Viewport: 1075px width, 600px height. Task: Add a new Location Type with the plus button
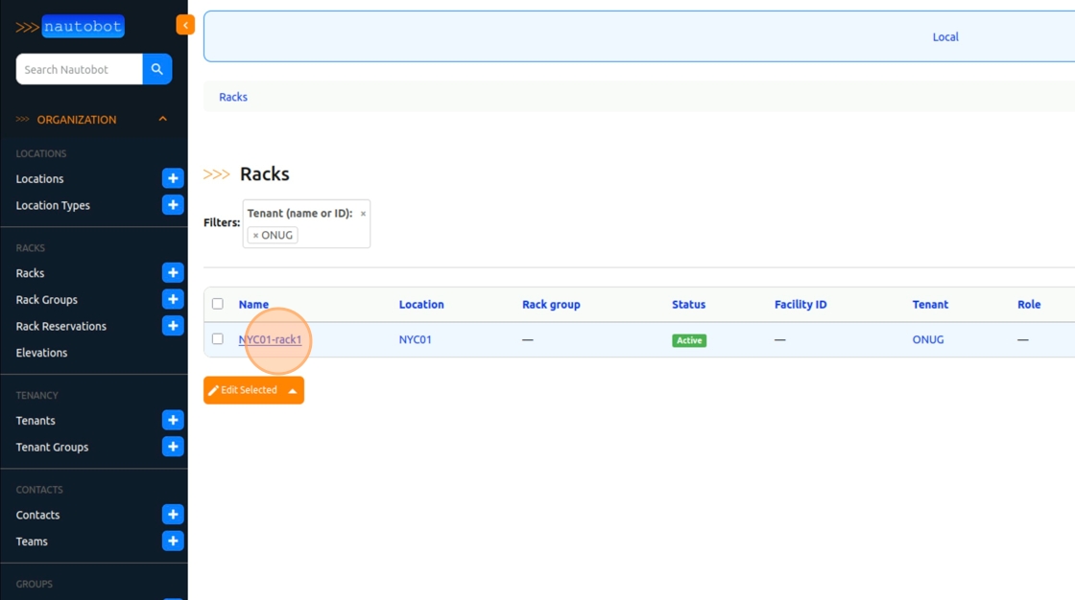click(x=173, y=205)
